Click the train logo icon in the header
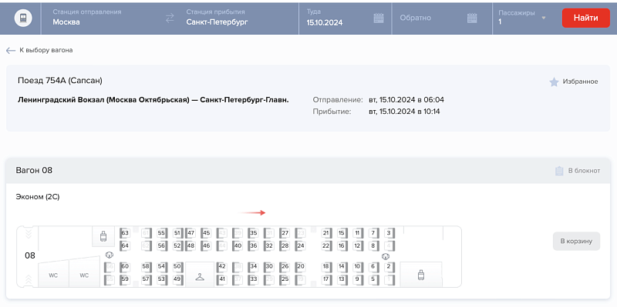The width and height of the screenshot is (617, 307). pos(23,18)
